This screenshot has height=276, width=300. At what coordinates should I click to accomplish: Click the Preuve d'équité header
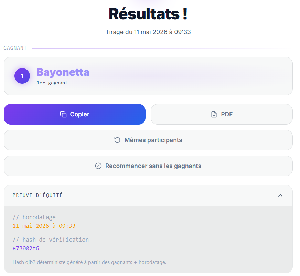(148, 195)
